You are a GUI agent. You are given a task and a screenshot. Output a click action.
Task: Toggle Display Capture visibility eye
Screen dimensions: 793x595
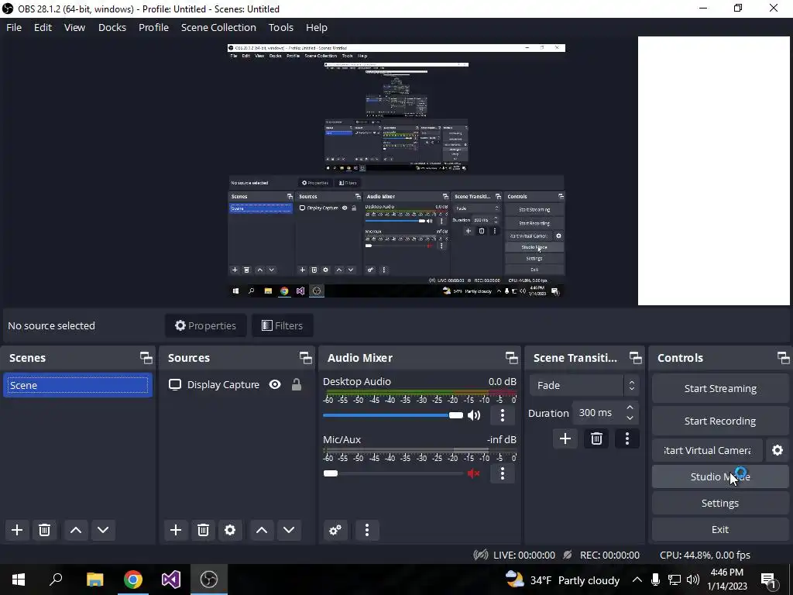(x=275, y=384)
